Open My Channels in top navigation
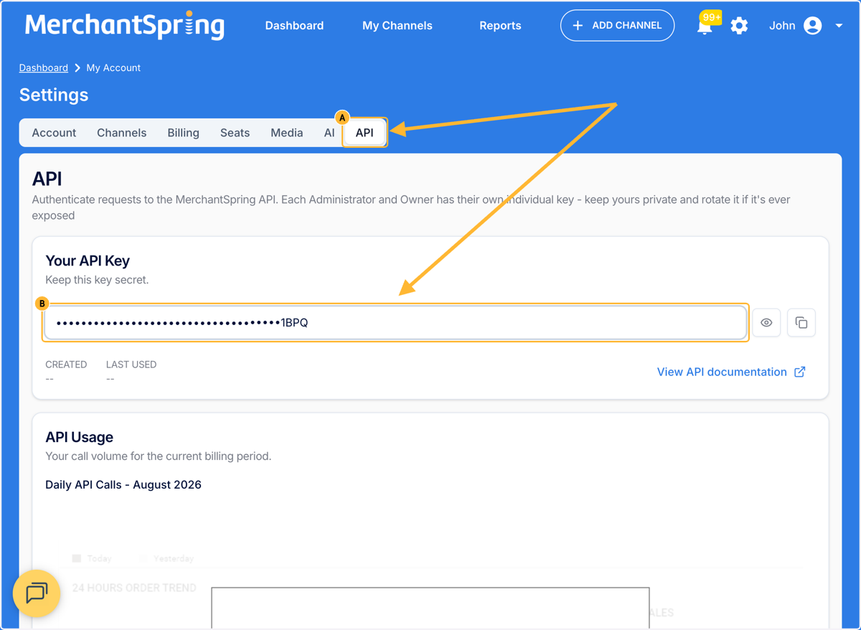This screenshot has height=630, width=861. 397,26
